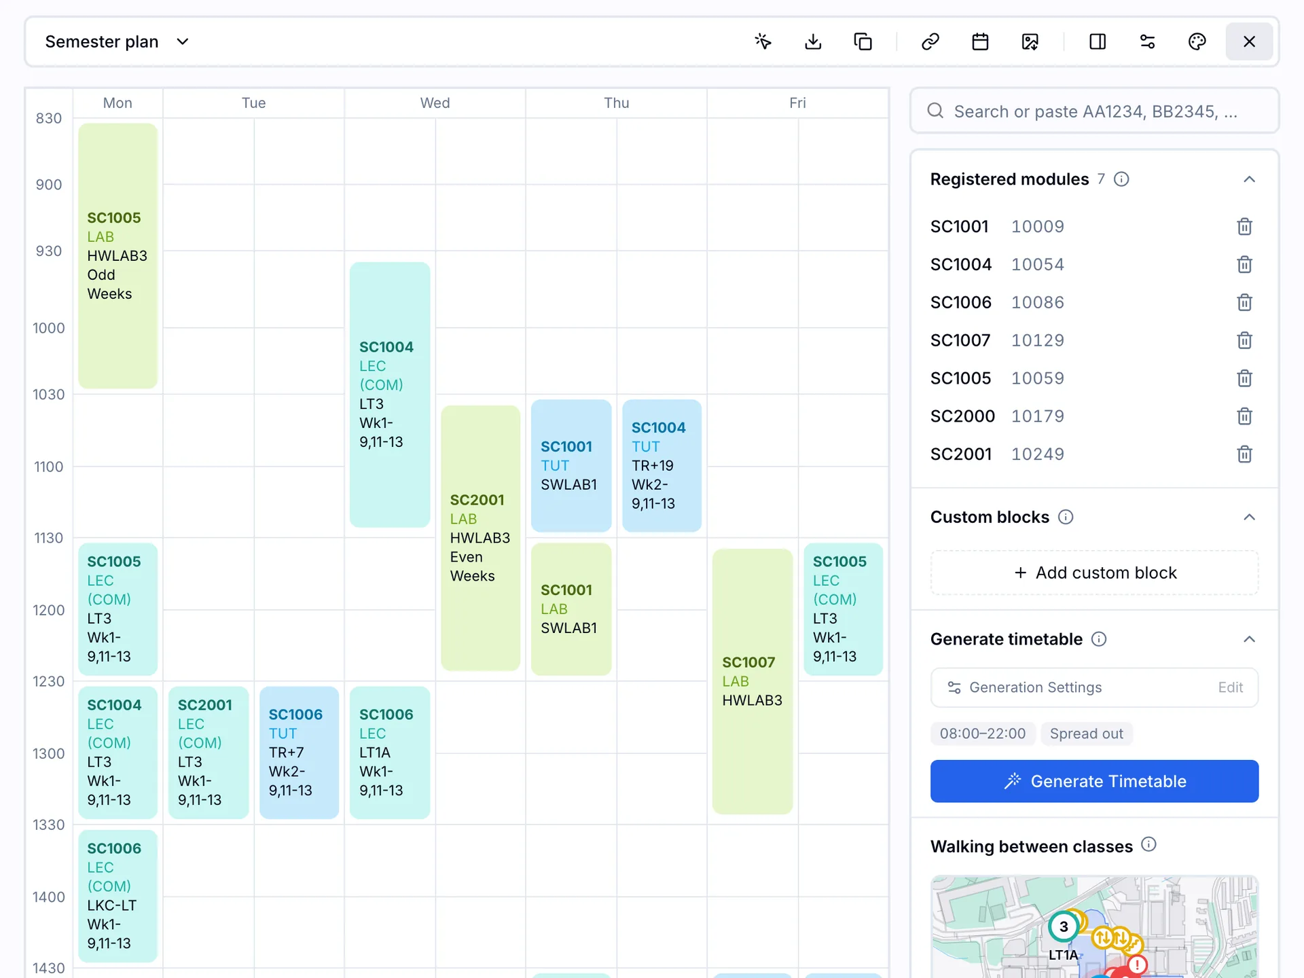Click the Generate Timetable button
Screen dimensions: 1304x978
pyautogui.click(x=1094, y=781)
